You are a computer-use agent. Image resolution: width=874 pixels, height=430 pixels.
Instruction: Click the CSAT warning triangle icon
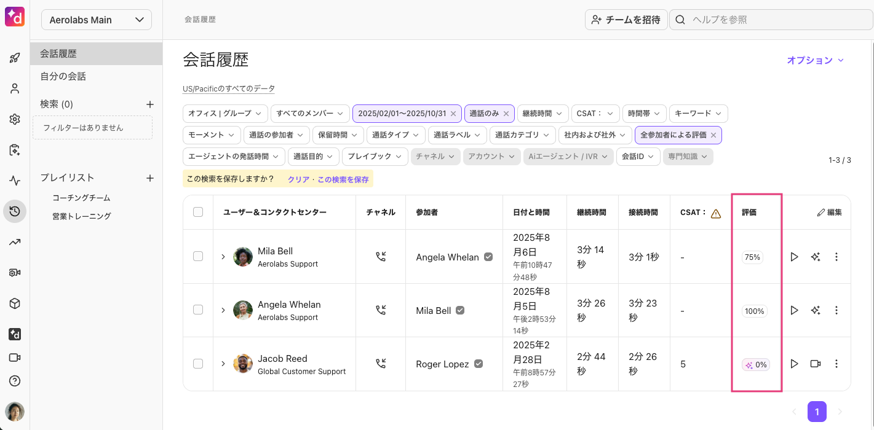point(716,214)
